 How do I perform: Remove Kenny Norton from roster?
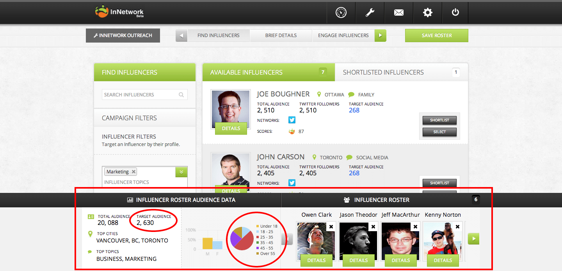[457, 226]
